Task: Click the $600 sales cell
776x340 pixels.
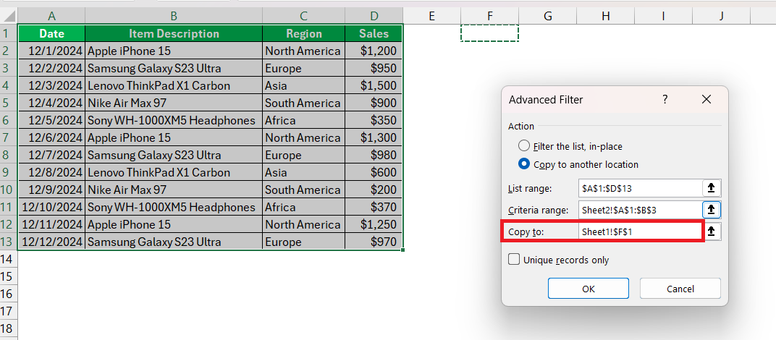Action: (374, 173)
